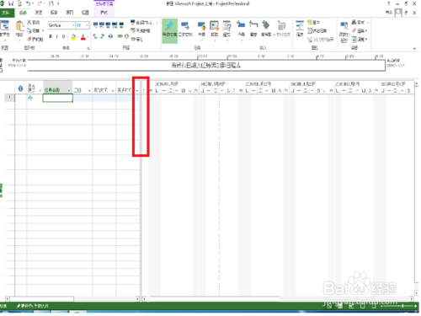Open the Task Name column filter arrow

click(69, 90)
